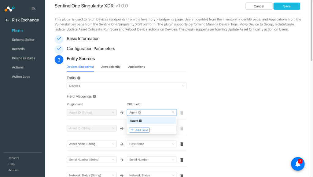The image size is (313, 177).
Task: Open Network Status (String) plugin field dropdown
Action: [x=92, y=175]
